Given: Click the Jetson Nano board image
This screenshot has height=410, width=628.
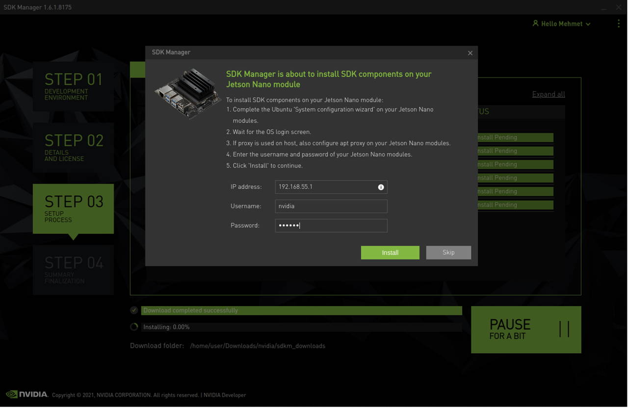Looking at the screenshot, I should click(x=188, y=93).
